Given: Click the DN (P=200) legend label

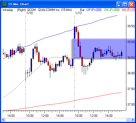Looking at the screenshot, I should coord(112,10).
